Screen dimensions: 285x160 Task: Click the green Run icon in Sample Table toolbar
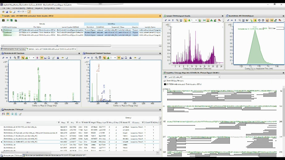[7, 20]
